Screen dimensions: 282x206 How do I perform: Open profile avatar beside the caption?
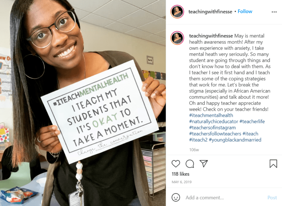[x=177, y=38]
